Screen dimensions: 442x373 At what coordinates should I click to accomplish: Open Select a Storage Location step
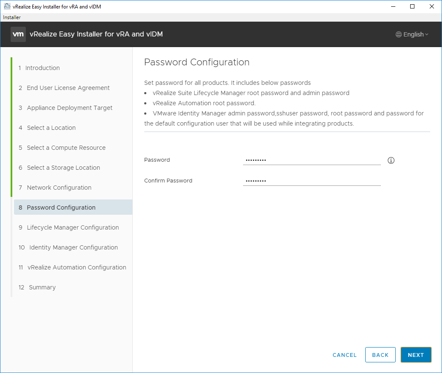click(59, 168)
